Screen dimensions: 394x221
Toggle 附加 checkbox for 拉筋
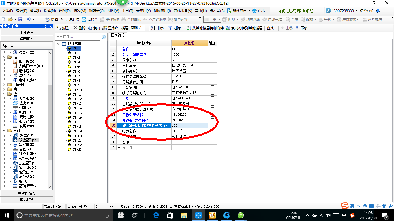tap(213, 98)
